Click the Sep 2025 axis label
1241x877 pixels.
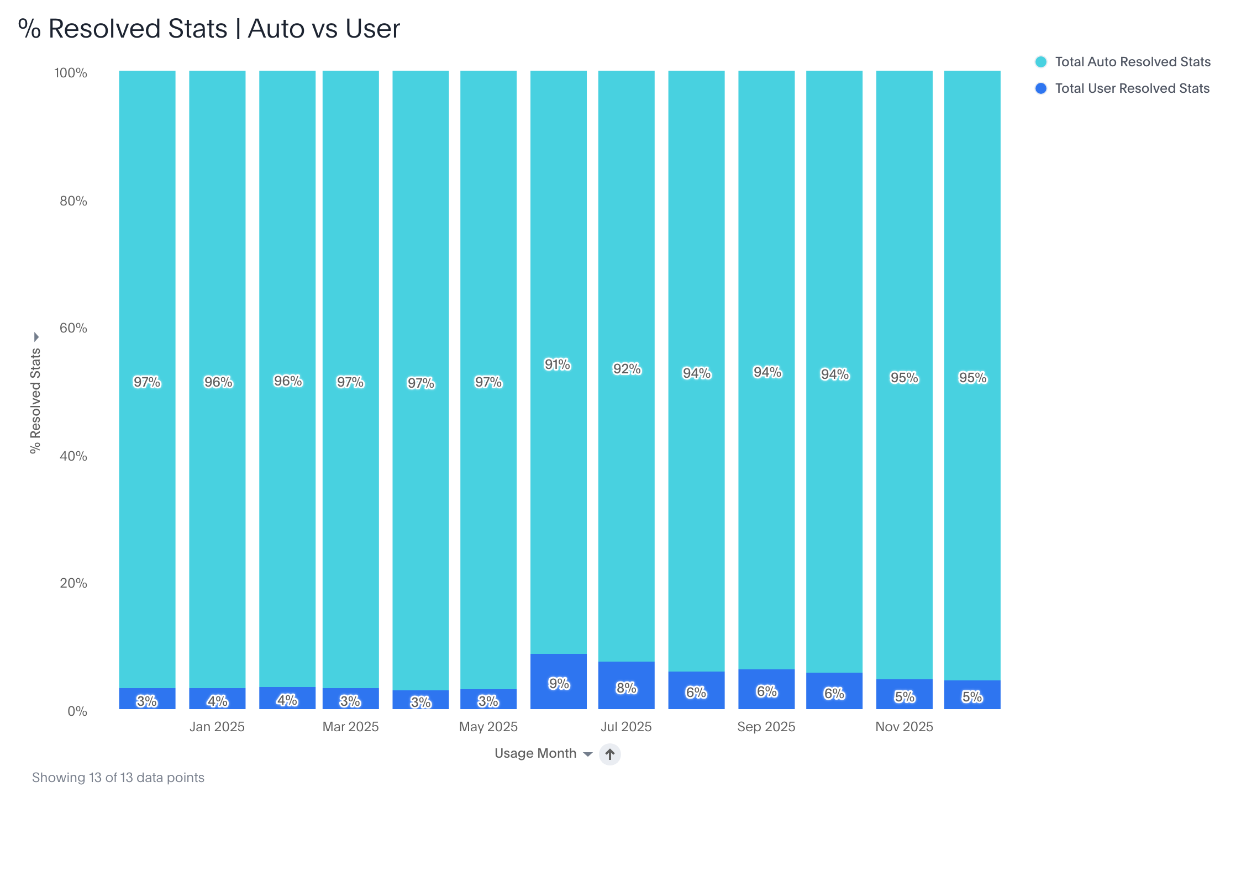766,727
